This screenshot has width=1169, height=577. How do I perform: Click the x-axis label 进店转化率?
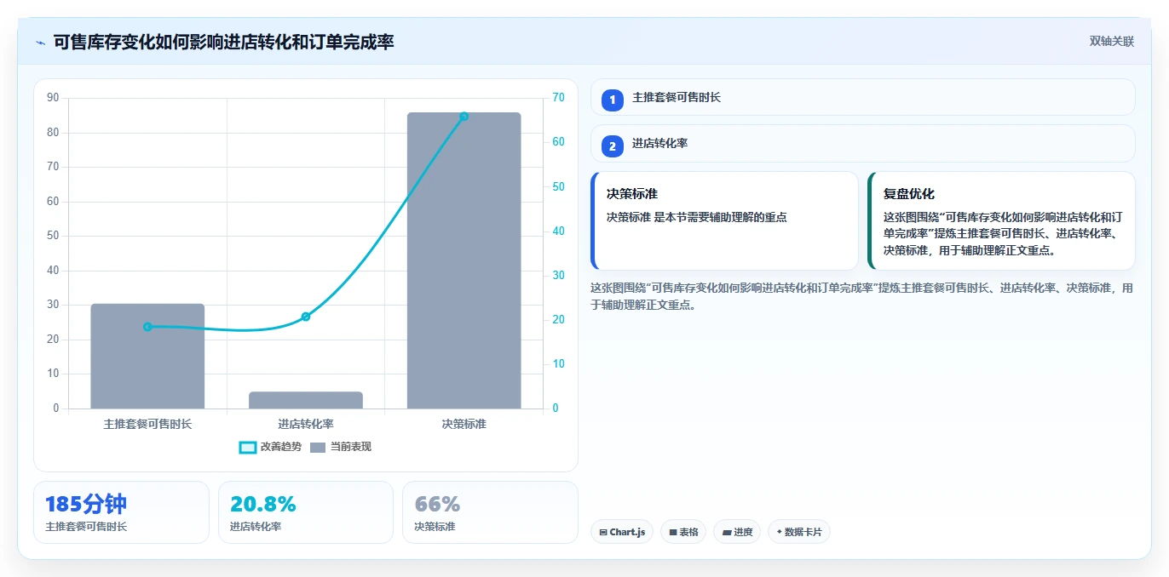tap(306, 424)
